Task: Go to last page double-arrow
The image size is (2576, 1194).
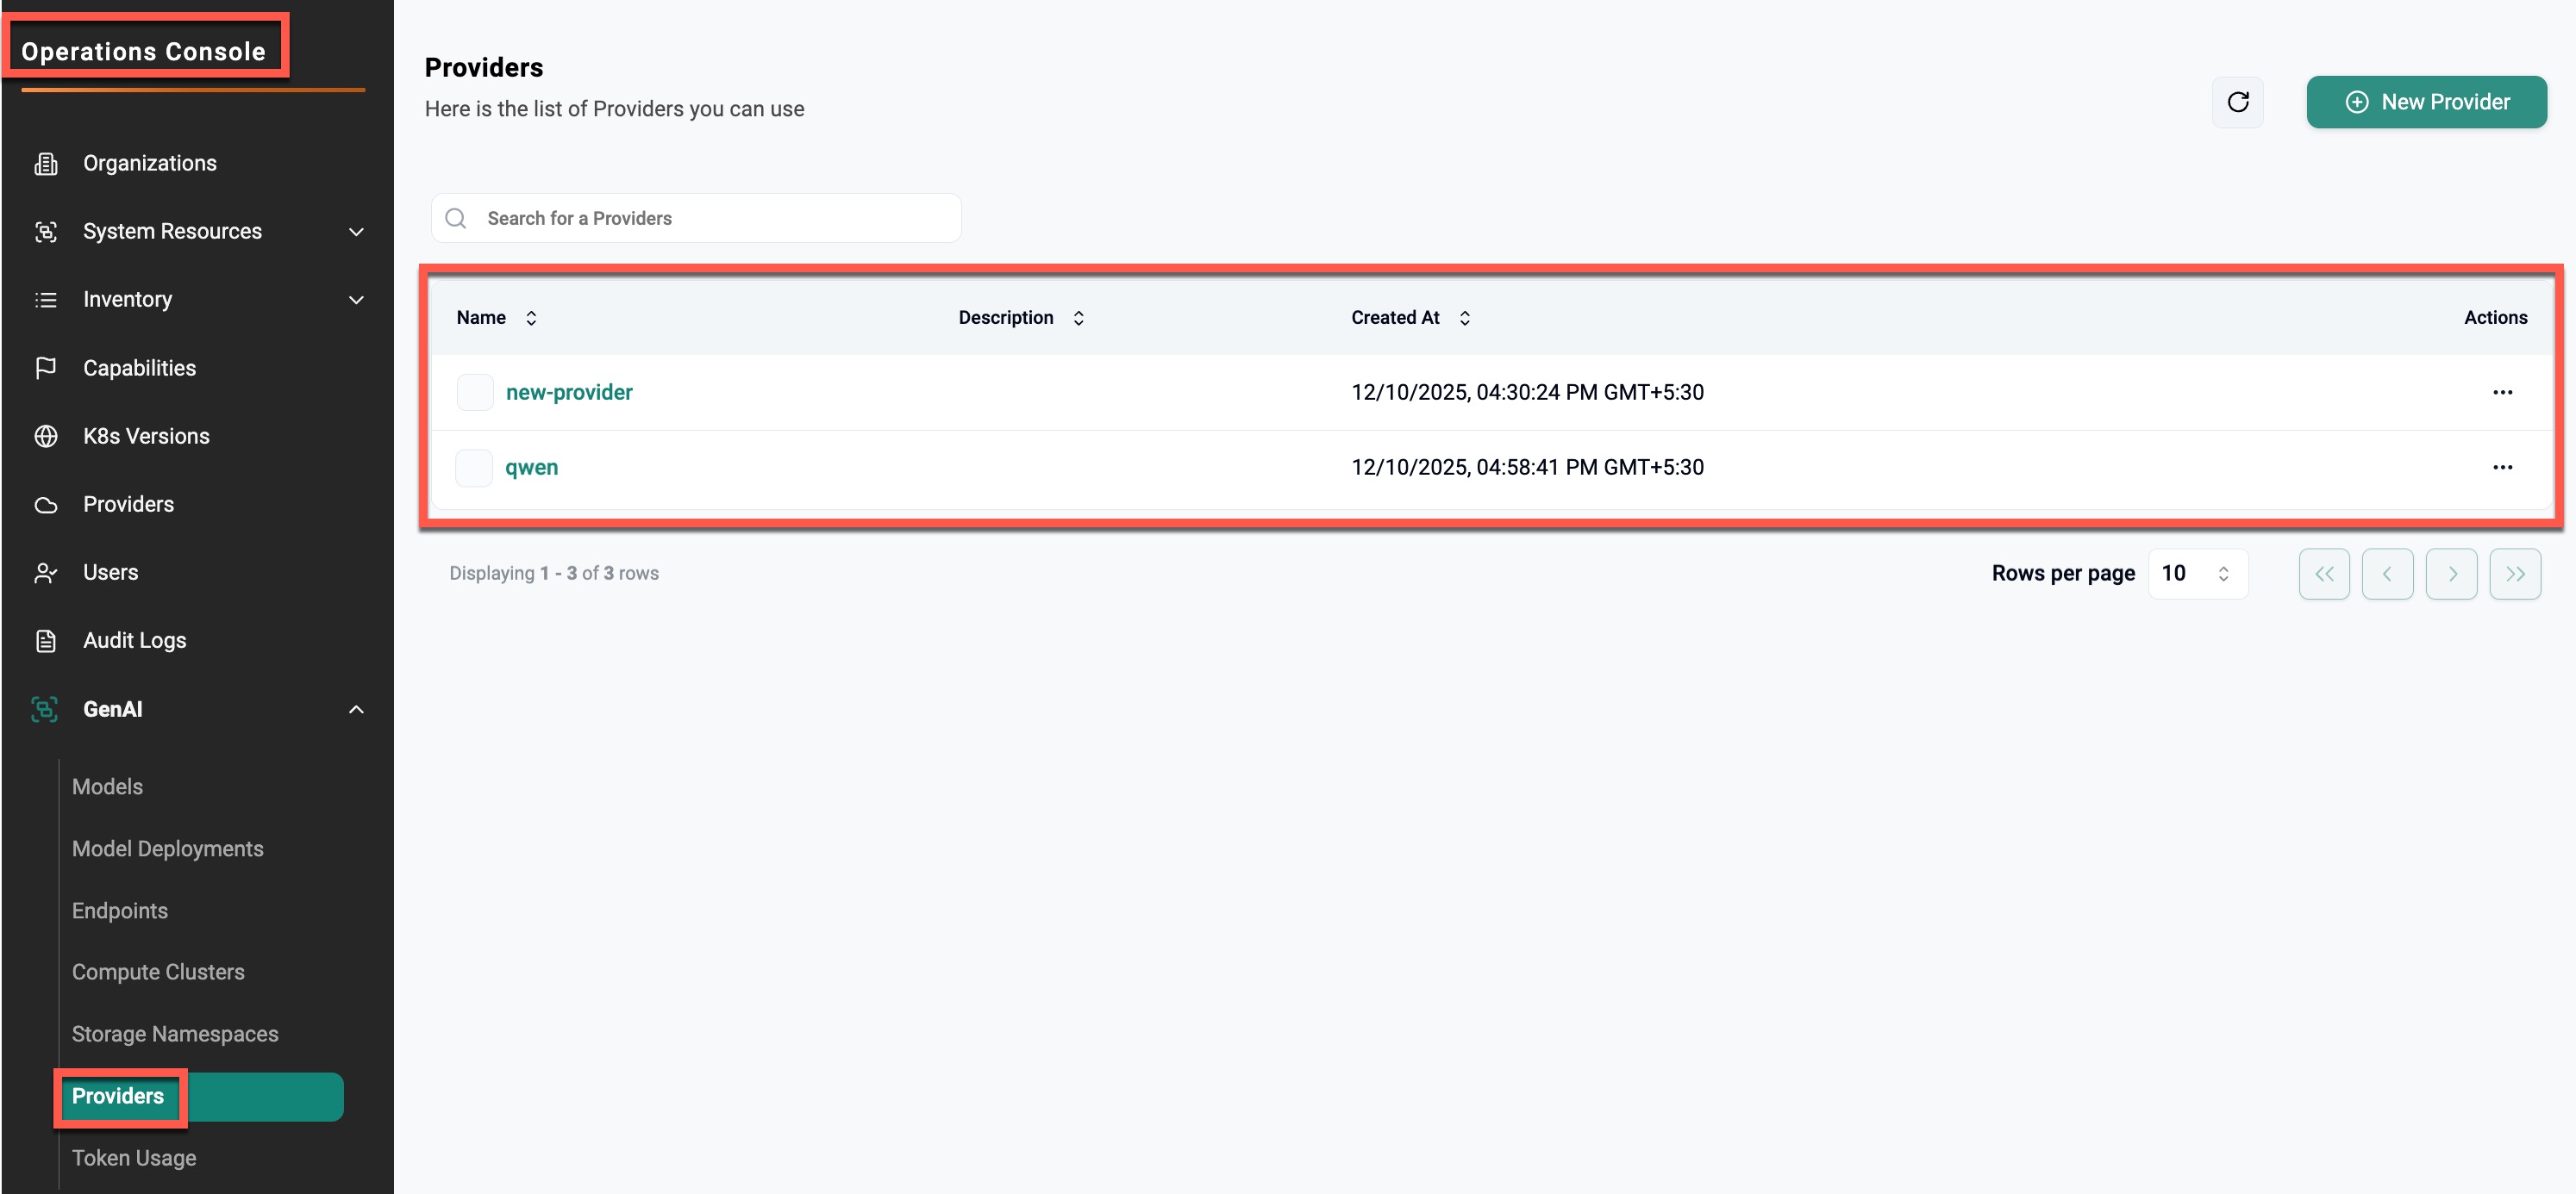Action: click(2514, 574)
